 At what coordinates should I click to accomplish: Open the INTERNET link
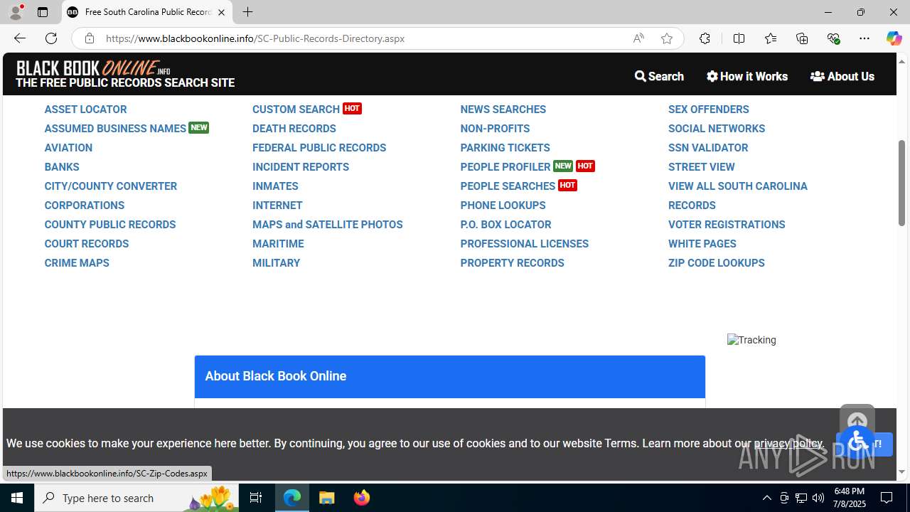pyautogui.click(x=277, y=206)
